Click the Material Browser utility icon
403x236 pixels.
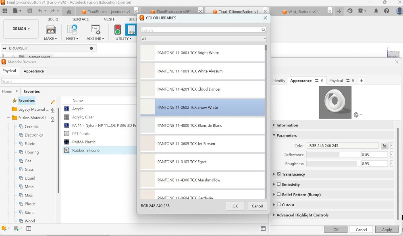click(x=131, y=30)
